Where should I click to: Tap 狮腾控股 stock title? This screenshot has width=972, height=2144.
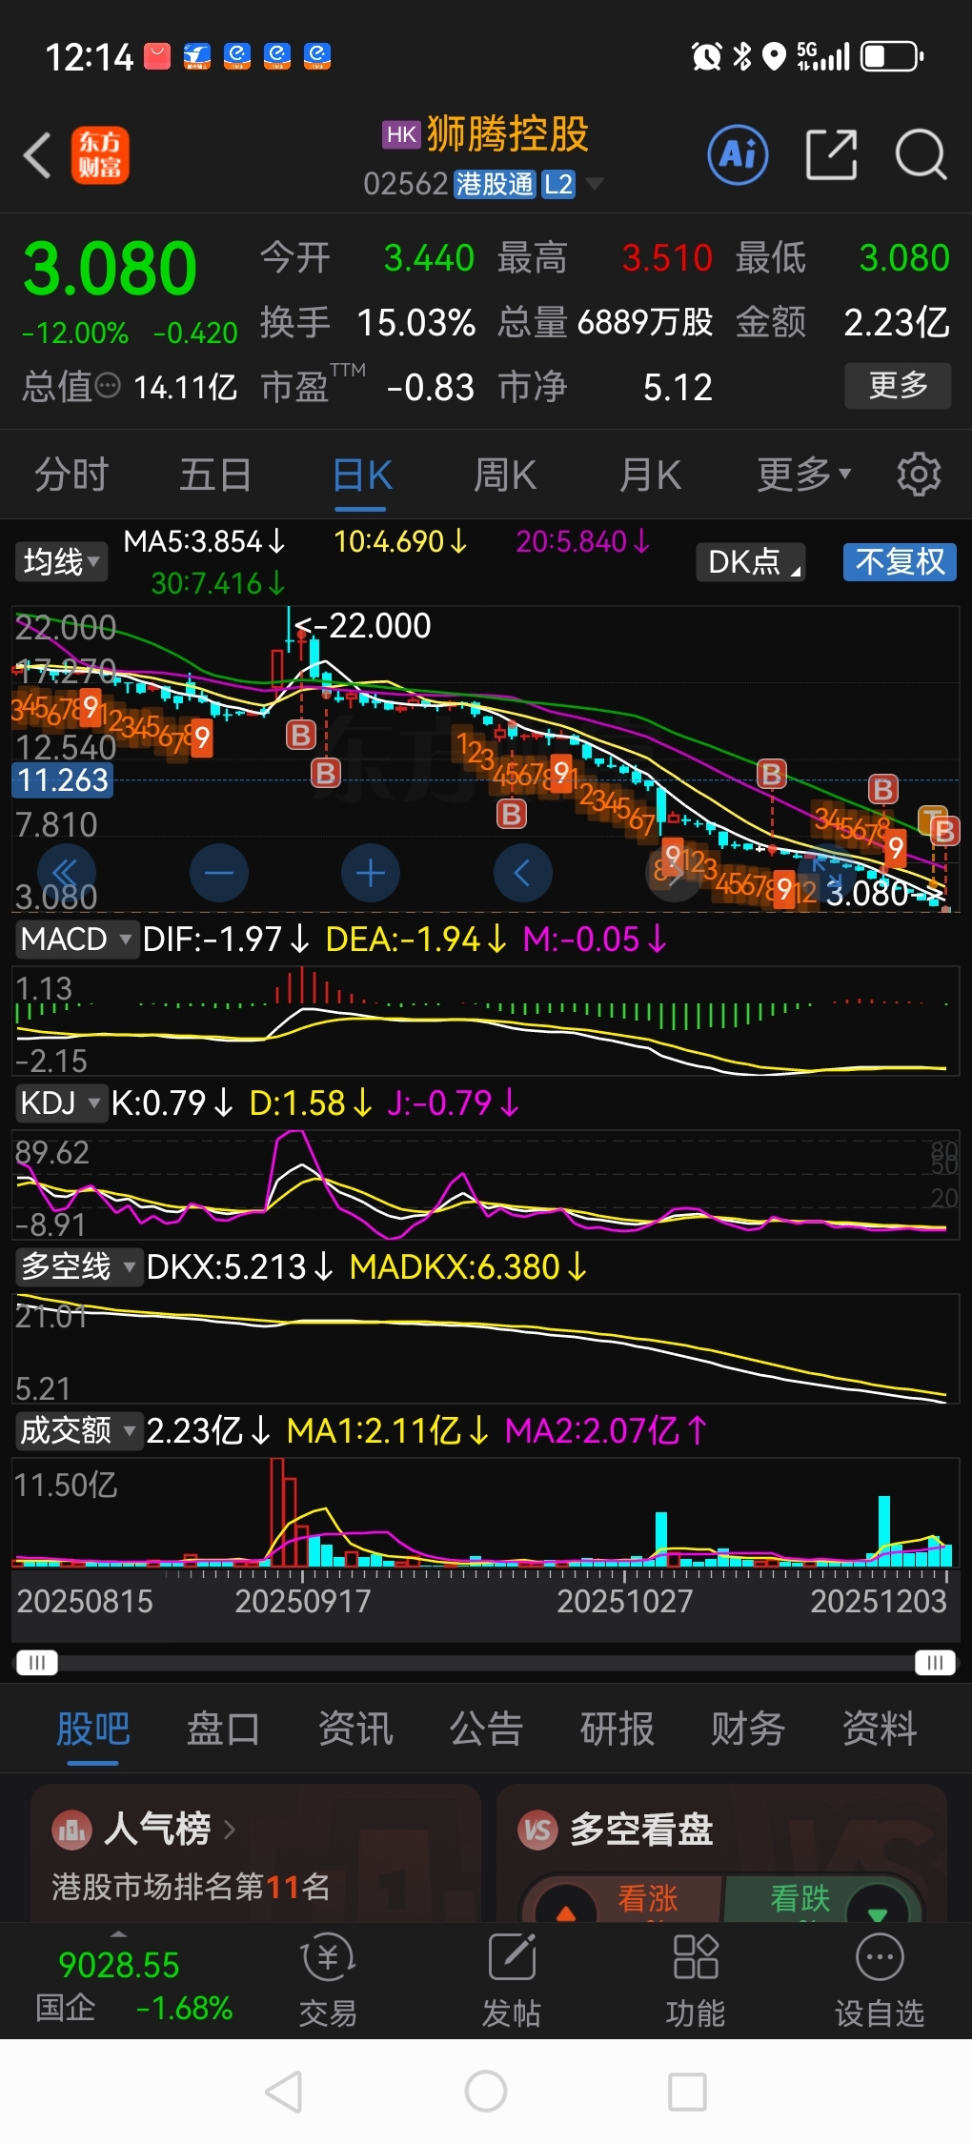tap(507, 133)
